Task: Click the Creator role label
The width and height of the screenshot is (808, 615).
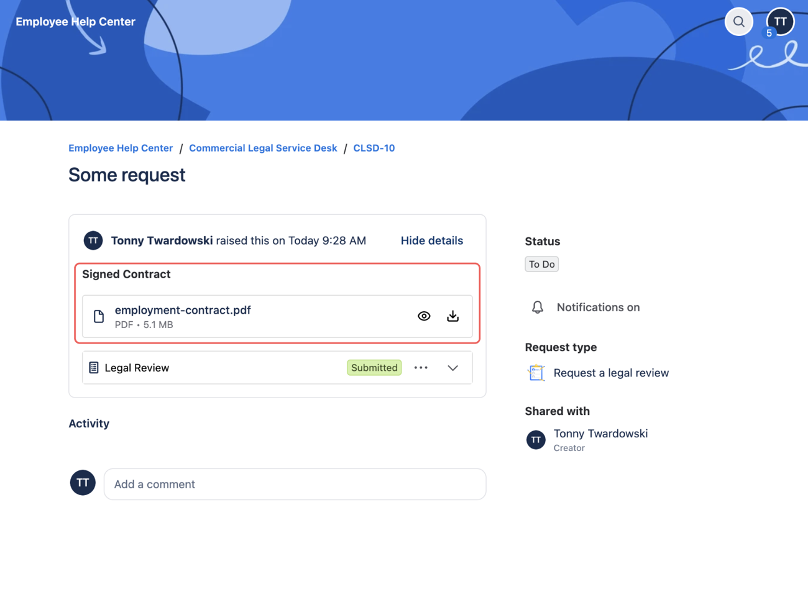Action: (x=569, y=448)
